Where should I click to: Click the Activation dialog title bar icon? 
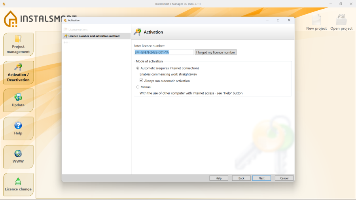65,21
